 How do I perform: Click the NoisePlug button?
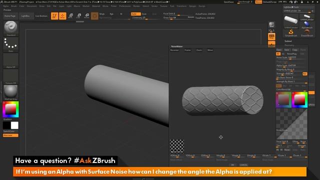click(x=292, y=54)
